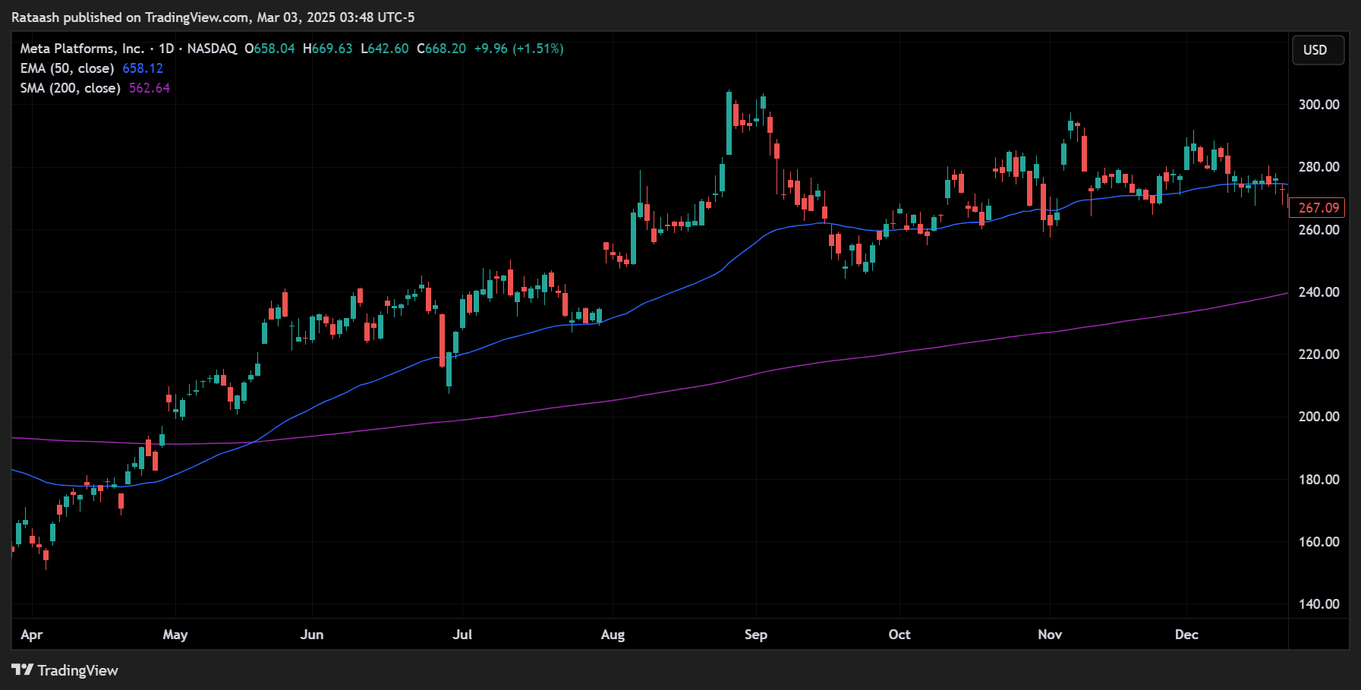Viewport: 1361px width, 690px height.
Task: Click the SMA value 562.64
Action: pos(150,88)
